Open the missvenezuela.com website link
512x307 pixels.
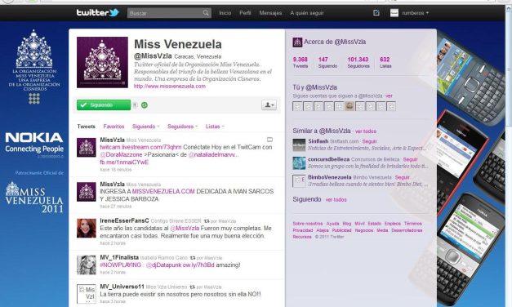coord(170,87)
